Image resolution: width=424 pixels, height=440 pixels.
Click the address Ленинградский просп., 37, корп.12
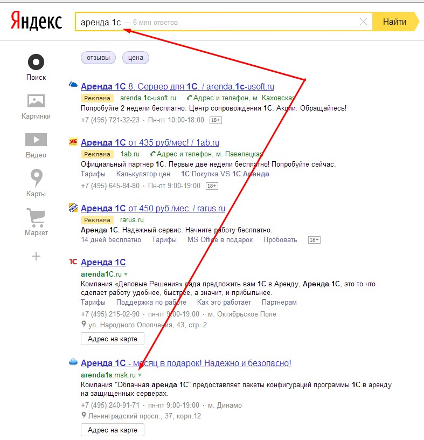click(145, 416)
